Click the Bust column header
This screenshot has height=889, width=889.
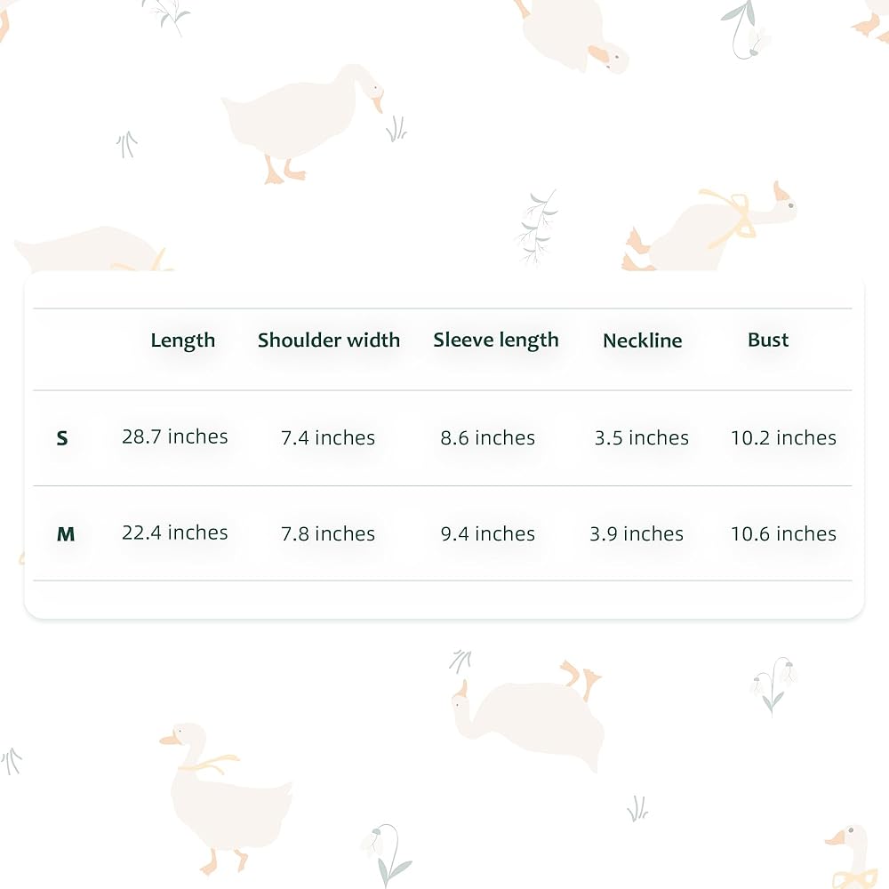point(768,340)
